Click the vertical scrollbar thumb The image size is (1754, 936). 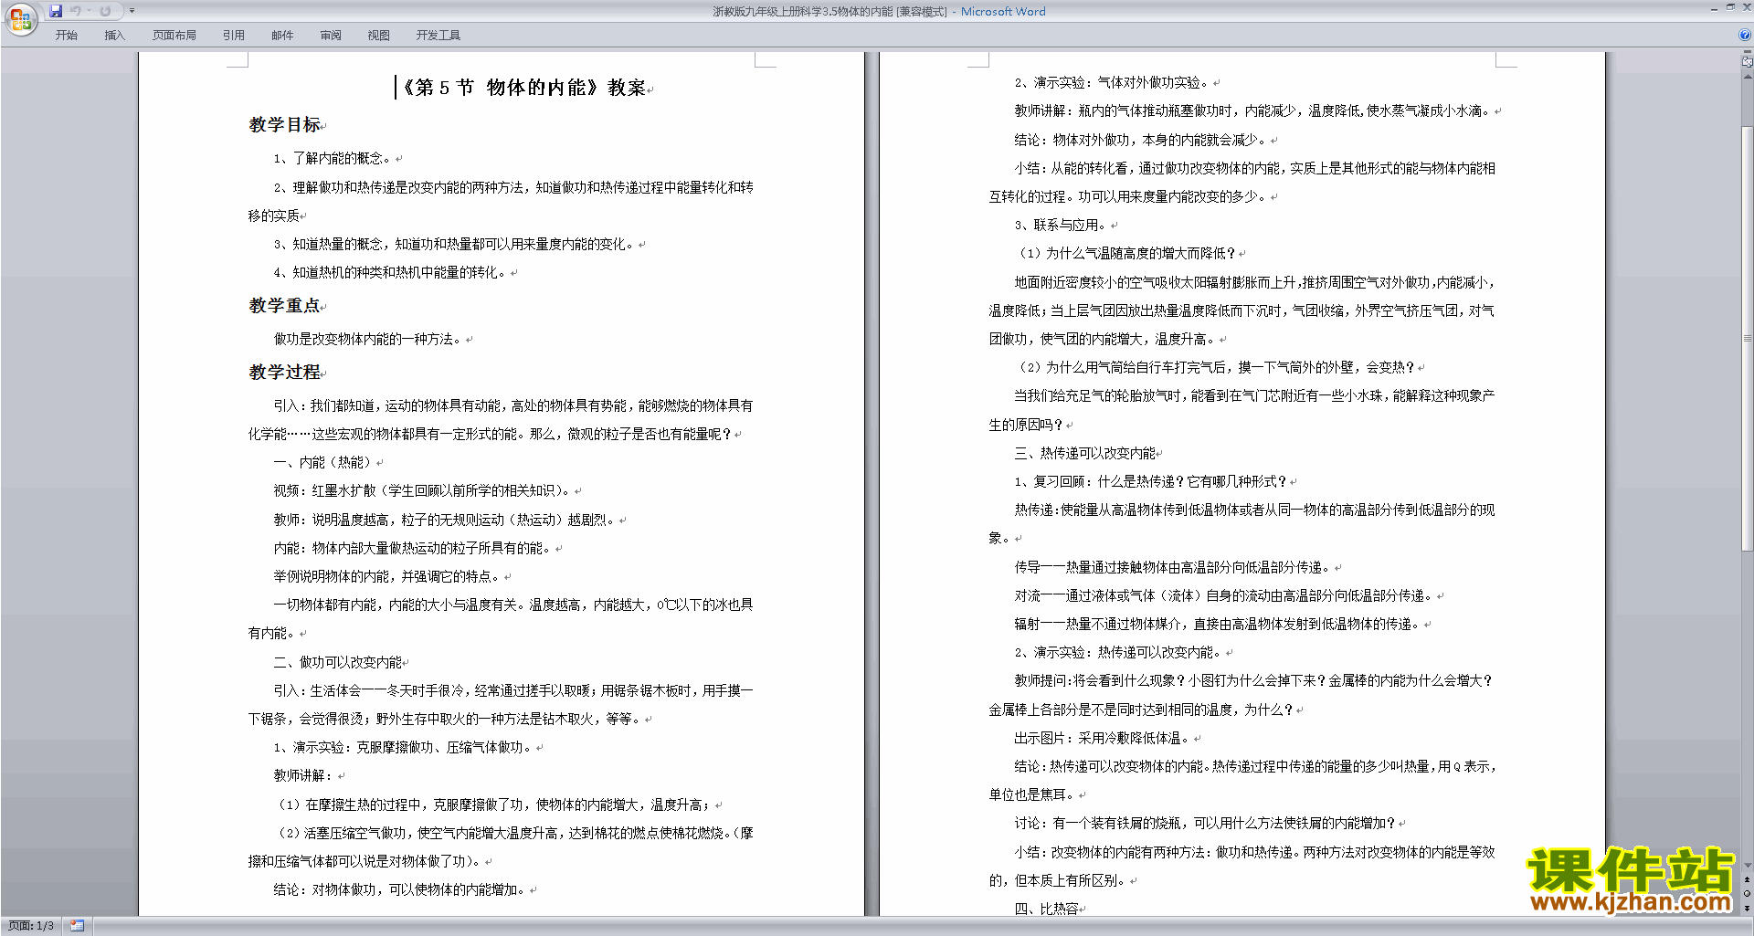(x=1748, y=338)
